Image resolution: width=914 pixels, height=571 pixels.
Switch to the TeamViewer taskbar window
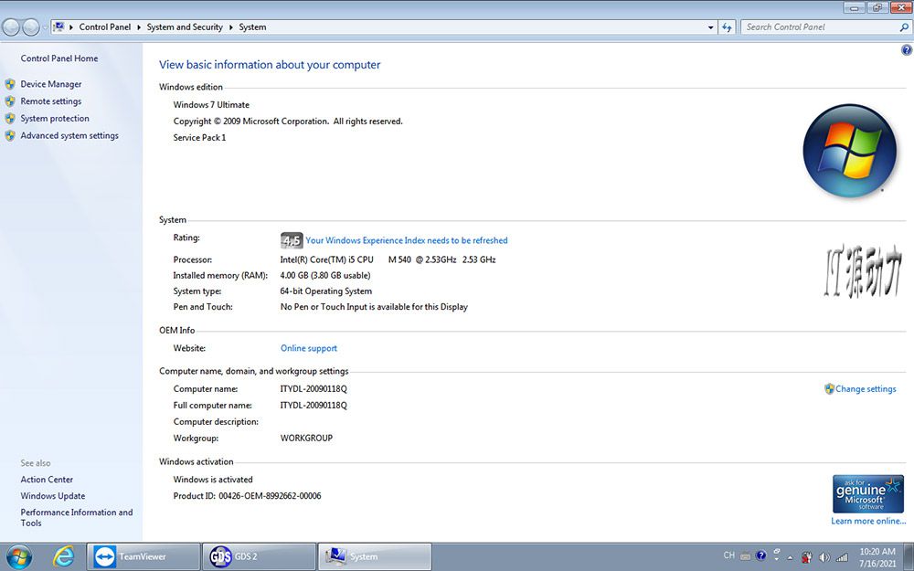(143, 557)
